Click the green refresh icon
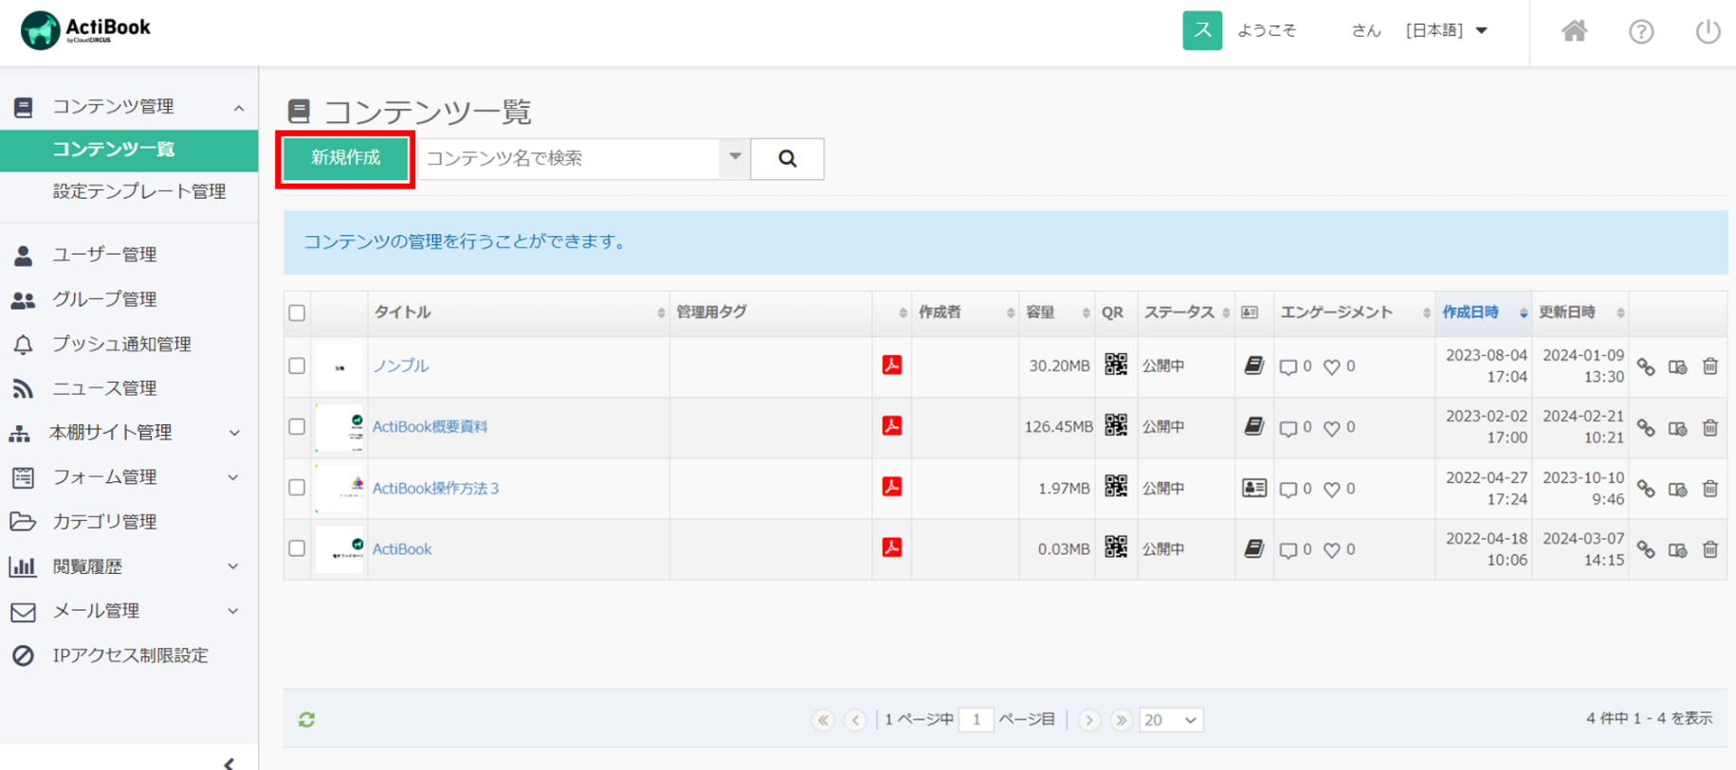This screenshot has height=770, width=1736. click(x=306, y=720)
